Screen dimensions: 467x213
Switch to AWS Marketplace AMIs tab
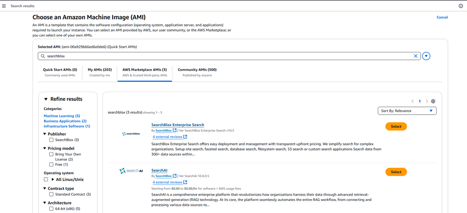145,72
